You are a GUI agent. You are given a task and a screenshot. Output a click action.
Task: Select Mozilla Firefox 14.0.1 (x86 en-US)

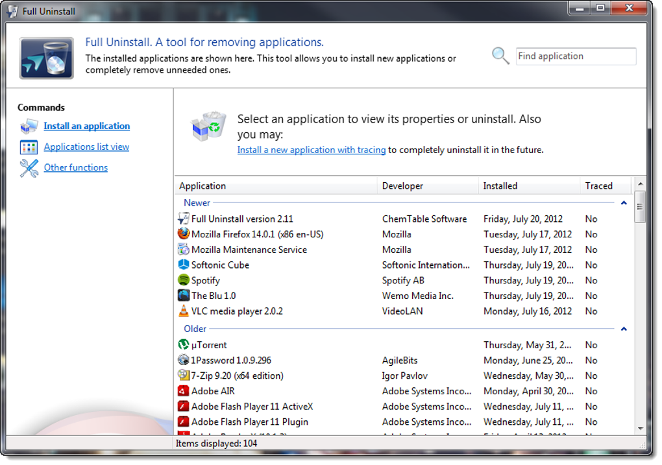click(x=258, y=234)
